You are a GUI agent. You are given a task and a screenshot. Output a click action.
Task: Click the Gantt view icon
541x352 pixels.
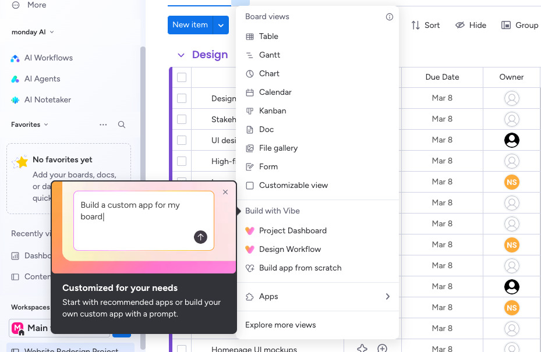[249, 55]
